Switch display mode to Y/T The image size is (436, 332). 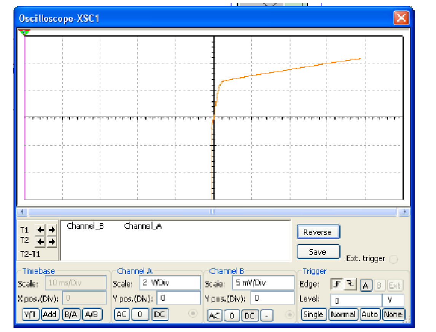click(31, 314)
